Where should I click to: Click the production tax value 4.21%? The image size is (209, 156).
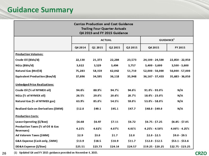click(80, 128)
